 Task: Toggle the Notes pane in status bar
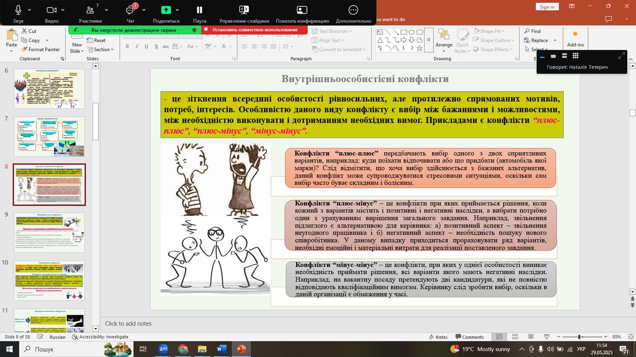438,337
